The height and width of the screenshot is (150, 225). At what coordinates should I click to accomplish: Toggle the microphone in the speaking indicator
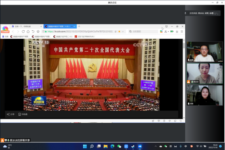tap(185, 13)
